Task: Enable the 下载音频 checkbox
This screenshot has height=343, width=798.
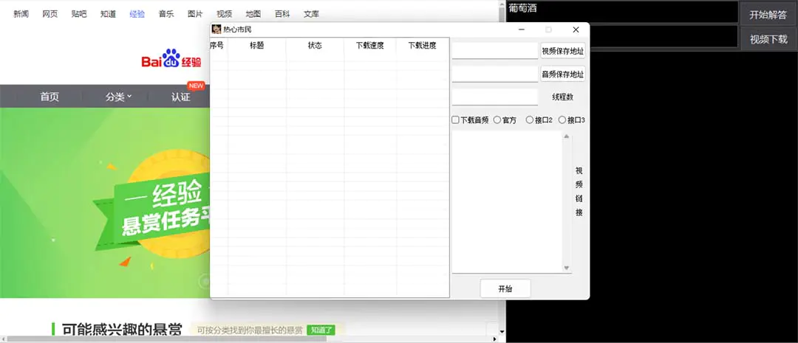Action: 456,120
